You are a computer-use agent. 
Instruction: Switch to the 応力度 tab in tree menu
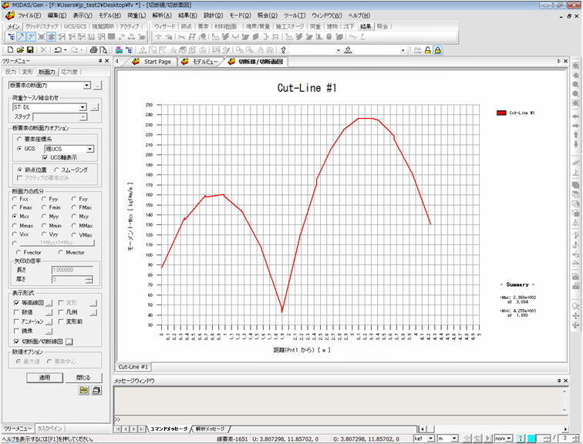point(69,72)
